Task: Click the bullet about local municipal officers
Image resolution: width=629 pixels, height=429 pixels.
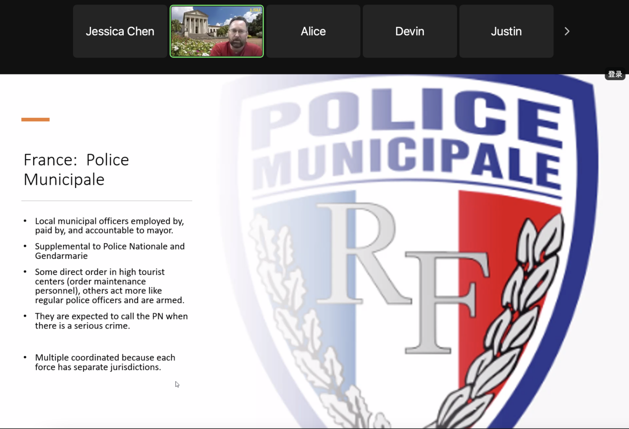Action: (109, 226)
